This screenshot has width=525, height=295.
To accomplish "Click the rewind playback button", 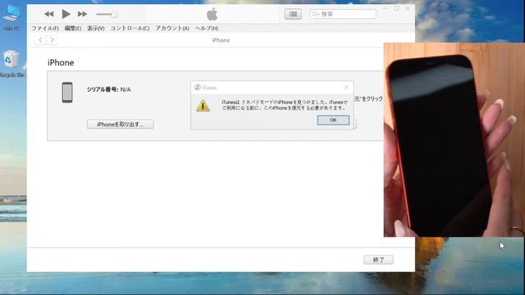I will [x=49, y=14].
